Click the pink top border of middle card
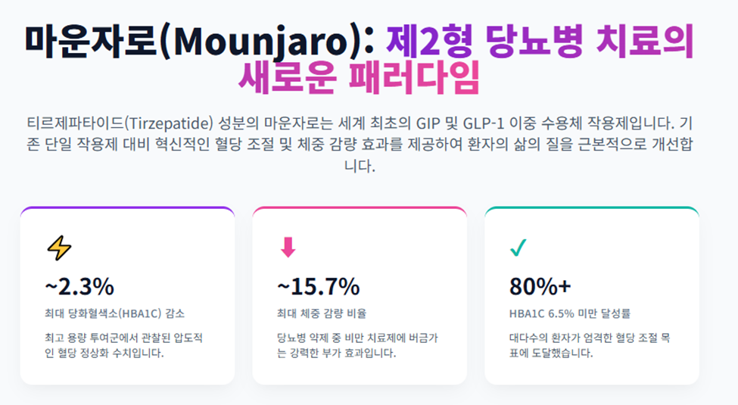The image size is (738, 405). [359, 207]
